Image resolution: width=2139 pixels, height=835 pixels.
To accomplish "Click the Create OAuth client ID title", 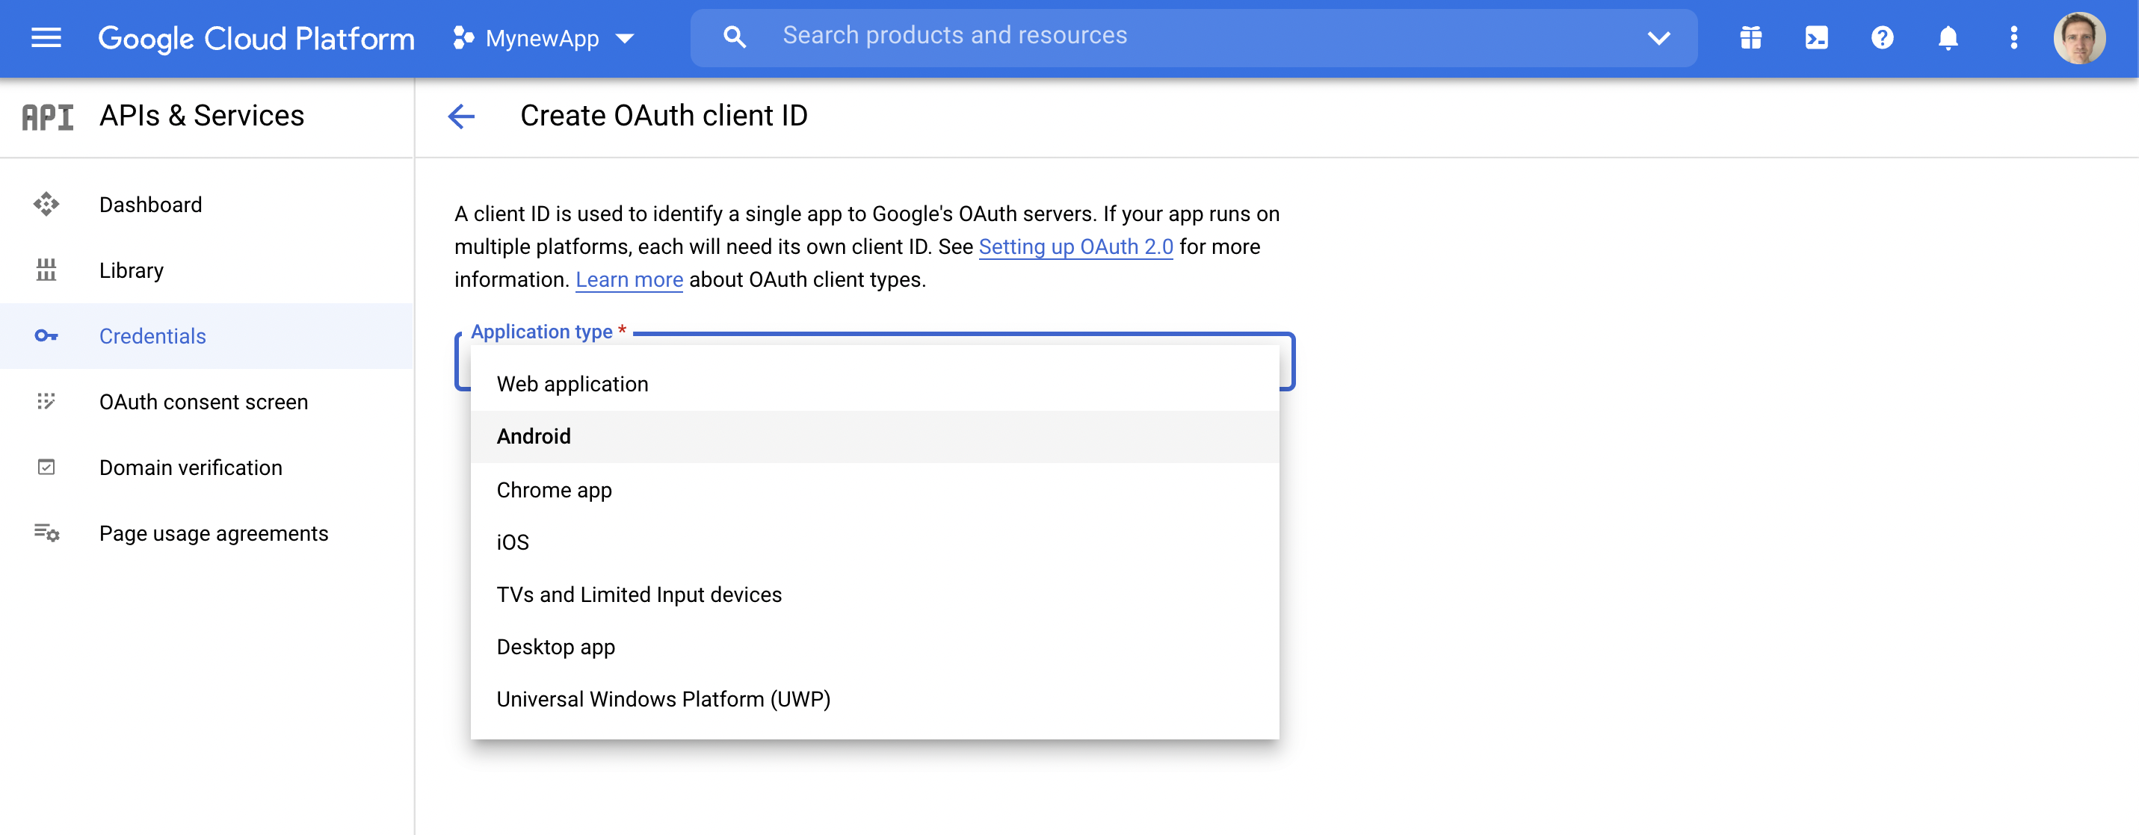I will [x=664, y=117].
